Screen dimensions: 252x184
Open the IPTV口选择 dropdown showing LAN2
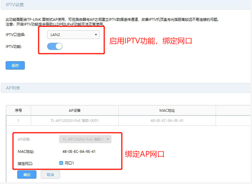coord(73,35)
